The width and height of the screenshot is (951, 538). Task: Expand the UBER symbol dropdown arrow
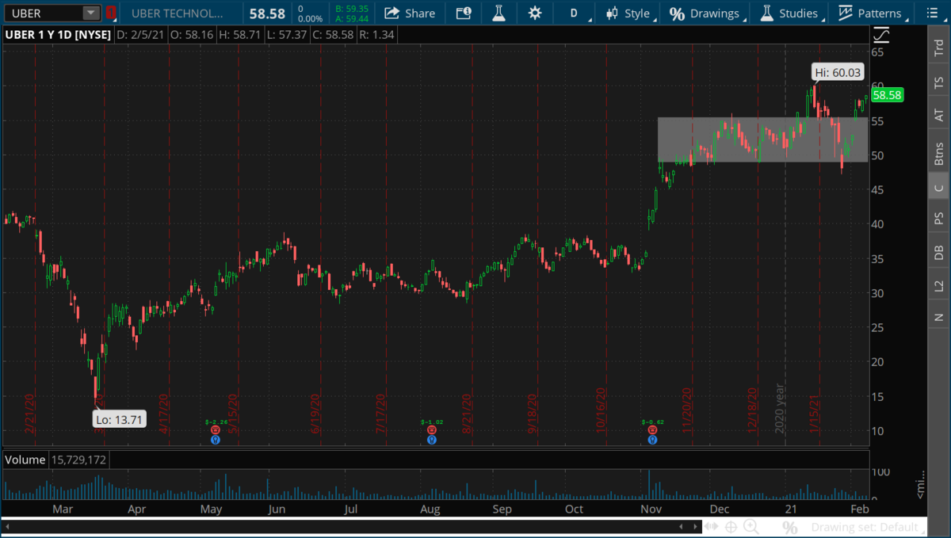(92, 13)
